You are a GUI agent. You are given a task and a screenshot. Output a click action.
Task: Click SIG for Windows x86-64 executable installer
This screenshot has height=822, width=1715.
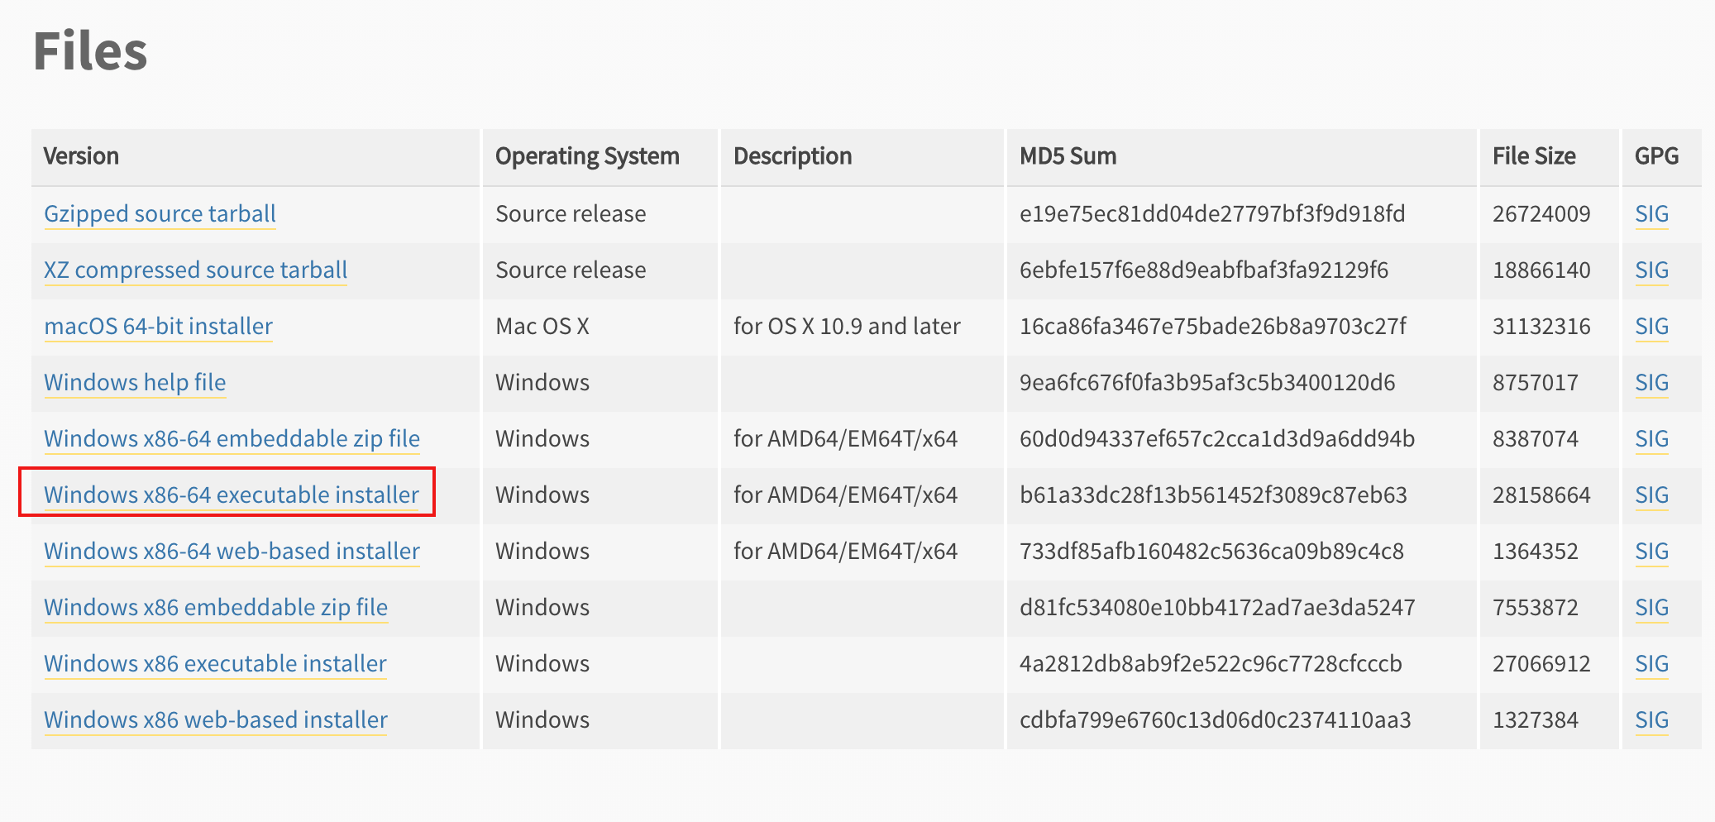pyautogui.click(x=1651, y=495)
